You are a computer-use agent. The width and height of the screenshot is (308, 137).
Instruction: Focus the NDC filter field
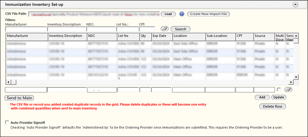tap(101, 29)
